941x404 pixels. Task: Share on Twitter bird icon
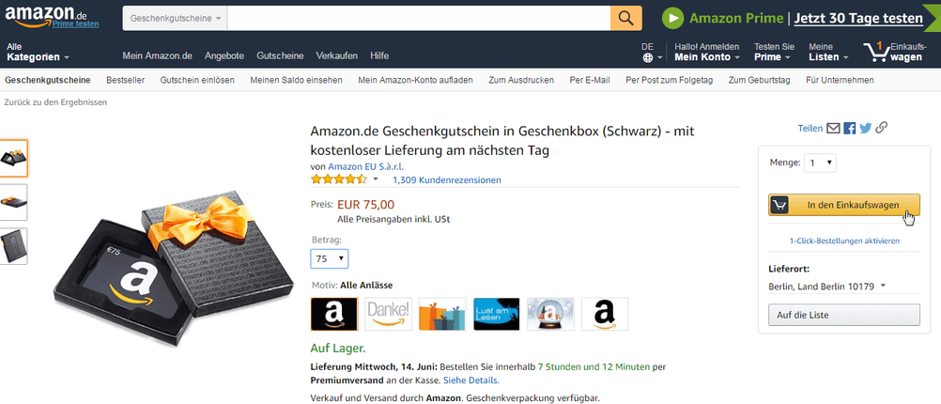[x=865, y=128]
